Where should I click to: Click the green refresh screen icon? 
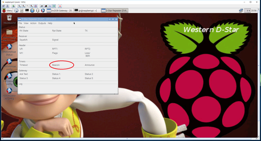point(14,6)
